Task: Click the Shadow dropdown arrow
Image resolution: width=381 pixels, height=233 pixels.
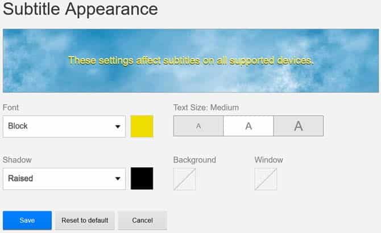Action: (x=118, y=179)
